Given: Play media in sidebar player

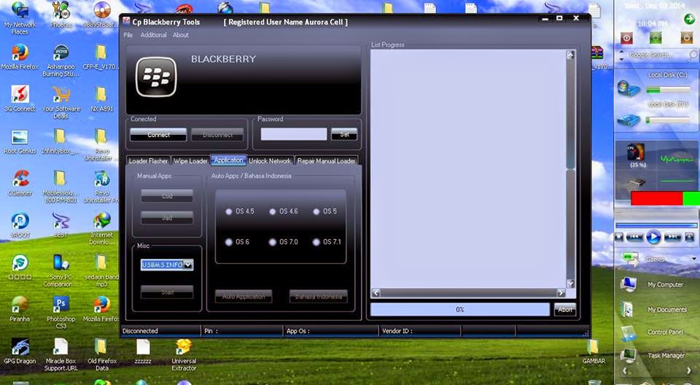Looking at the screenshot, I should 653,237.
